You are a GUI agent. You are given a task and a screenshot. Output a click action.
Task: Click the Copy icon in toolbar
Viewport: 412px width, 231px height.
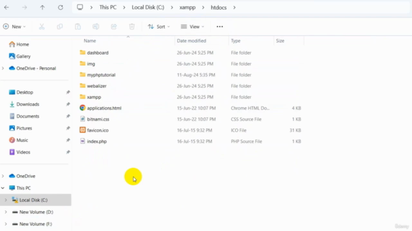click(60, 26)
